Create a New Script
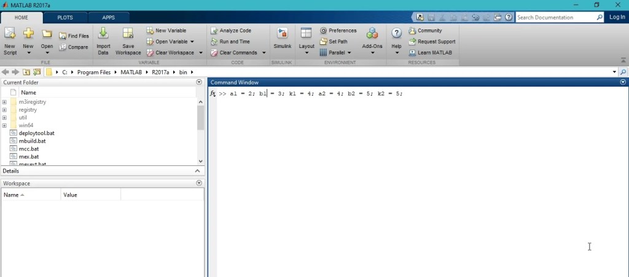The width and height of the screenshot is (629, 277). (x=10, y=41)
